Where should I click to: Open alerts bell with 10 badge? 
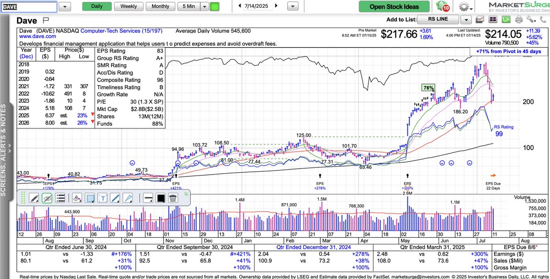tap(443, 6)
